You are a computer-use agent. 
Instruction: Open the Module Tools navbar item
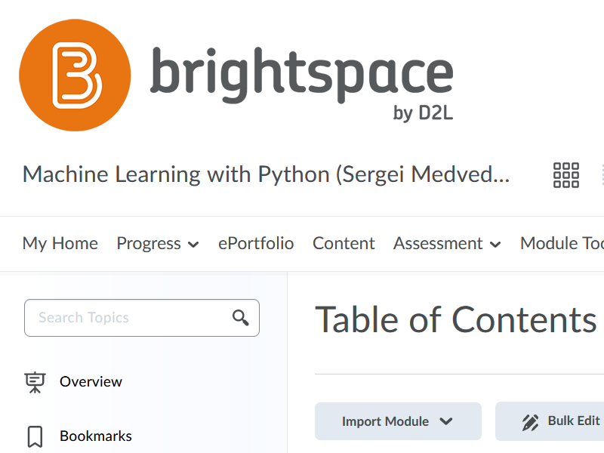click(x=562, y=243)
